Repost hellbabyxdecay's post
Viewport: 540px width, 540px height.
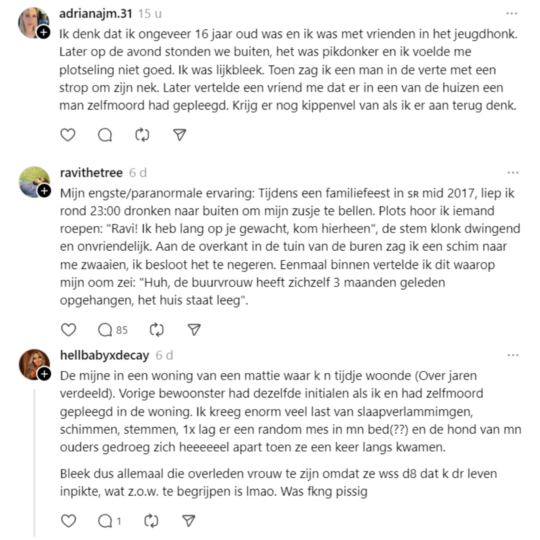151,521
